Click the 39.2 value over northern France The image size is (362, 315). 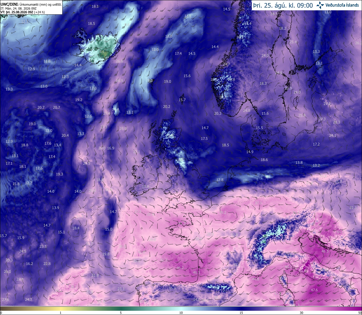223,212
